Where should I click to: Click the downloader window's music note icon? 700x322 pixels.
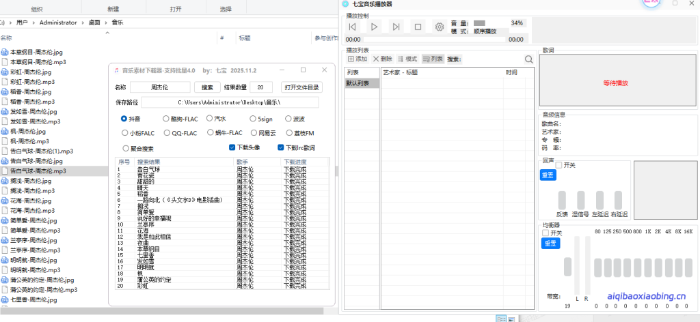(x=116, y=70)
